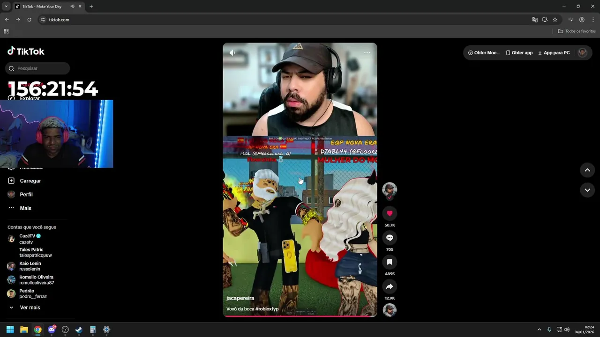Open the spinning sound disc below share
The width and height of the screenshot is (600, 337).
click(x=390, y=310)
